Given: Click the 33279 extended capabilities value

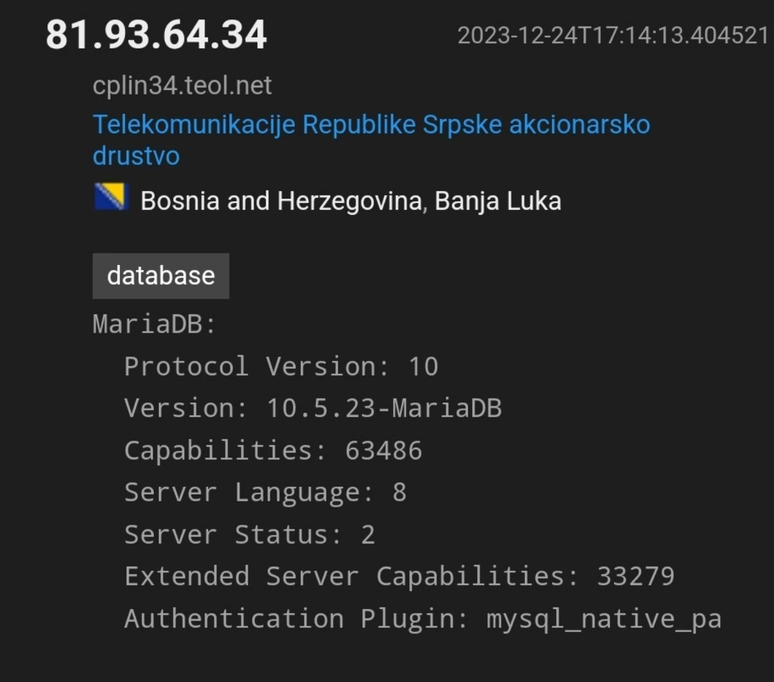Looking at the screenshot, I should point(636,577).
